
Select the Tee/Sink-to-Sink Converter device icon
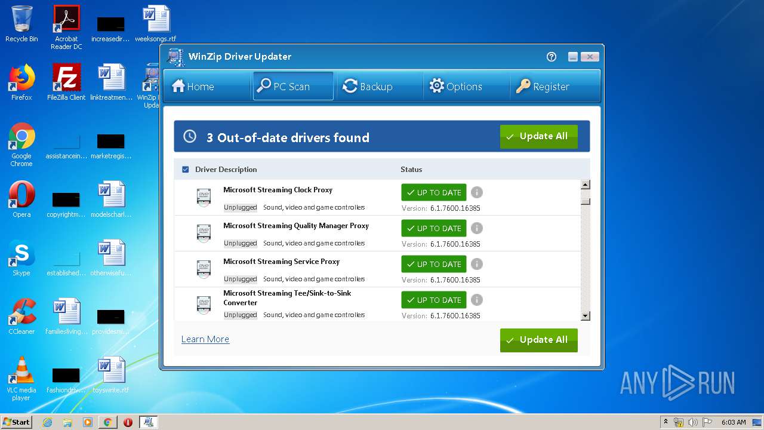click(204, 305)
